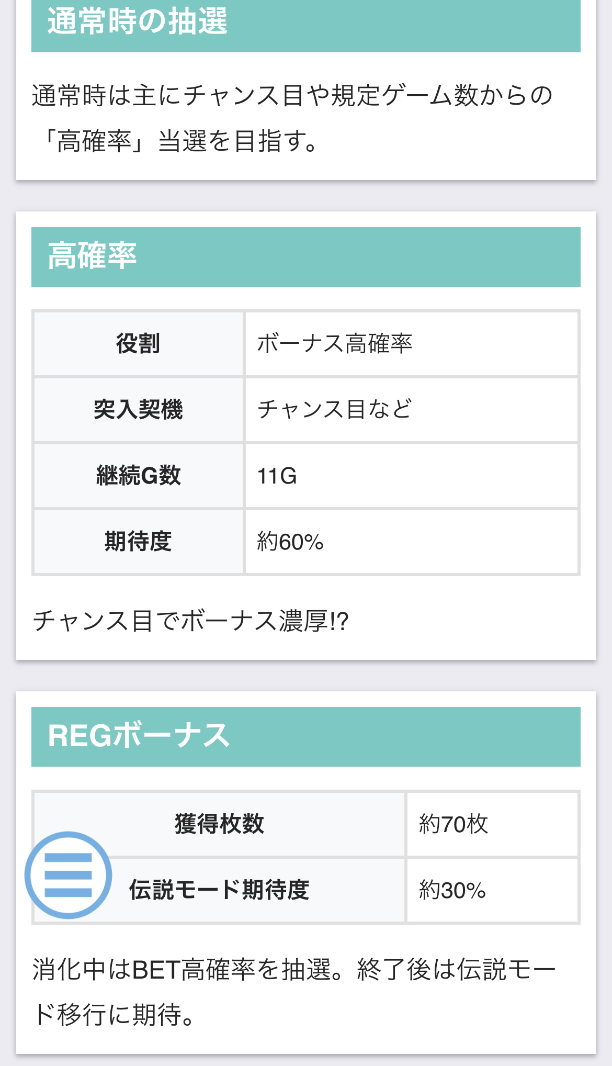Tap the チャンス目でボーナス濃厚!? note text
Viewport: 612px width, 1066px height.
pyautogui.click(x=190, y=621)
